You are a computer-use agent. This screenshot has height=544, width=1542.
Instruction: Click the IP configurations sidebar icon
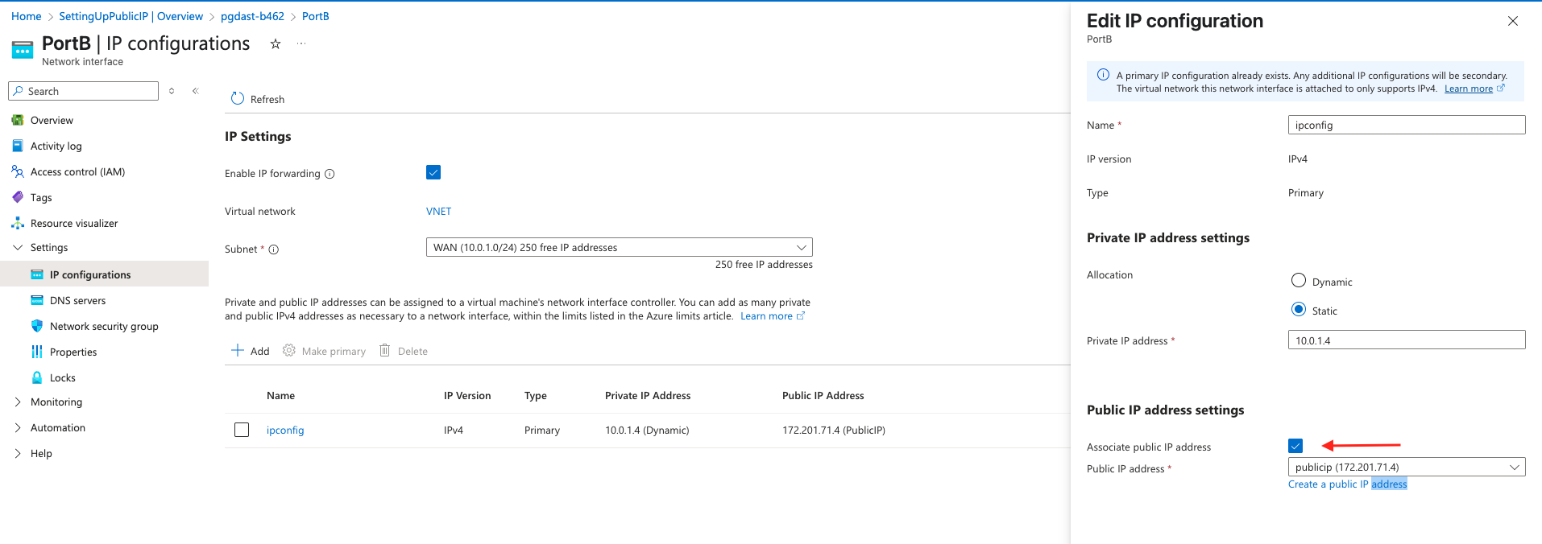click(37, 274)
